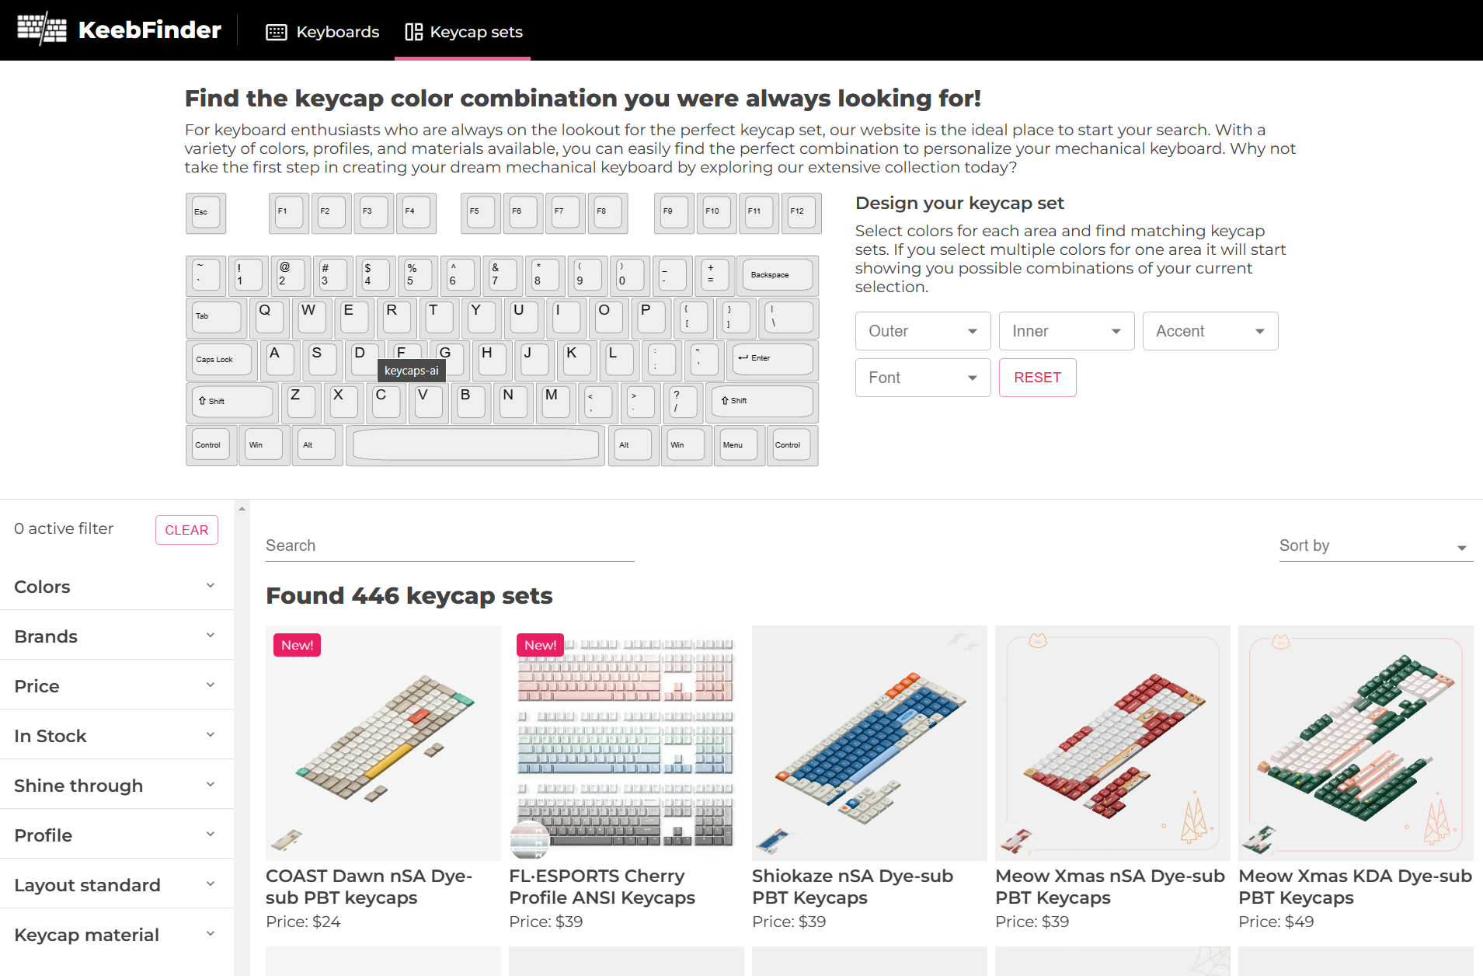Click the Menu keycap on the preview

tap(739, 445)
